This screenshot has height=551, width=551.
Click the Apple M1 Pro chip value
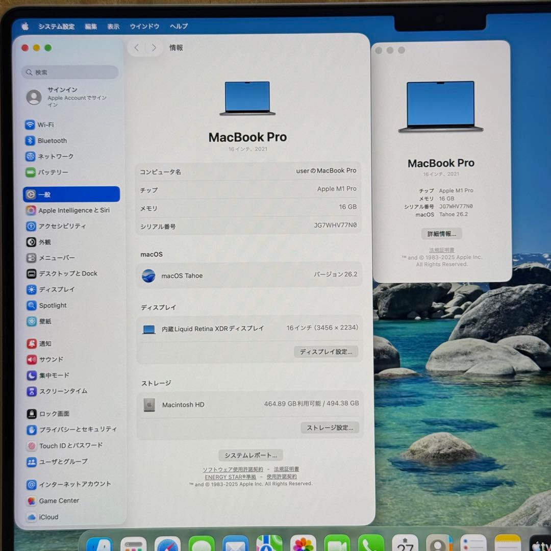[x=337, y=189]
